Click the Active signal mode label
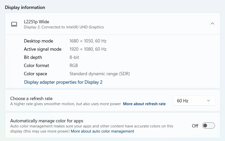 tap(43, 49)
